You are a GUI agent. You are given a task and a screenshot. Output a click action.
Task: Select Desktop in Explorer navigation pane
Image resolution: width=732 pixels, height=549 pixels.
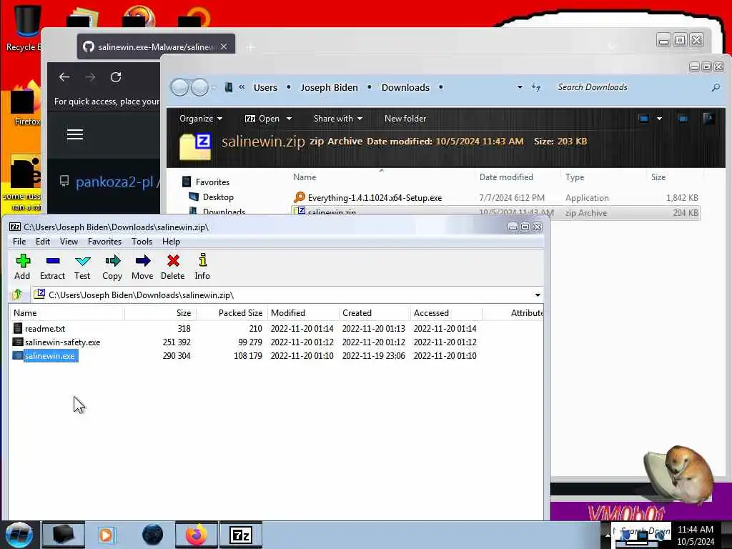(x=212, y=197)
